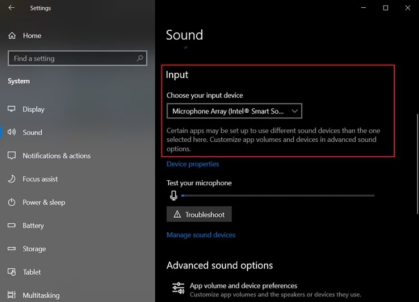The height and width of the screenshot is (302, 419).
Task: Click the Notifications & actions icon
Action: (12, 156)
